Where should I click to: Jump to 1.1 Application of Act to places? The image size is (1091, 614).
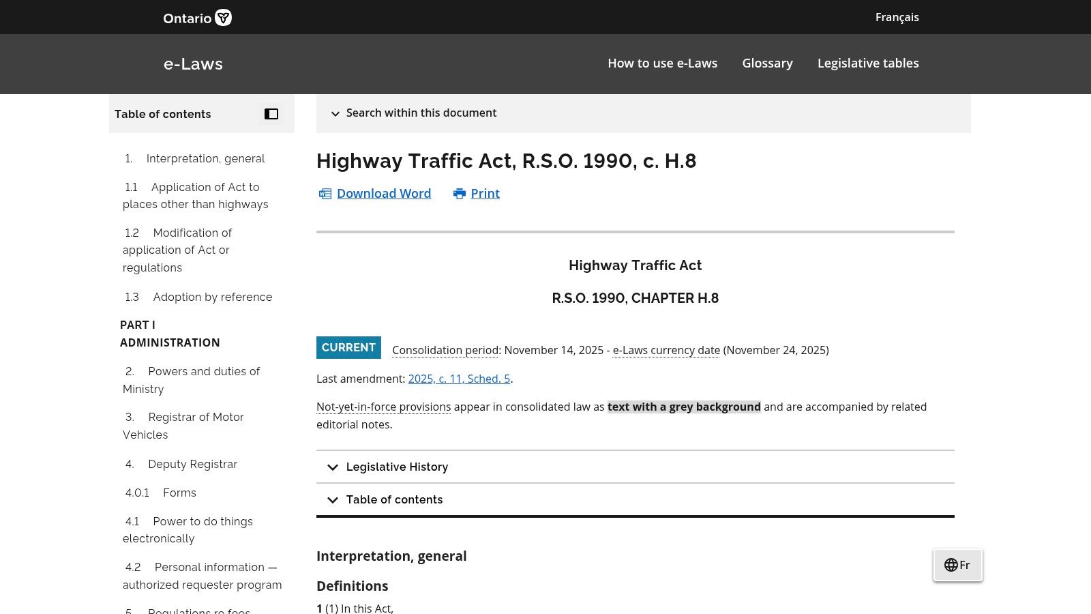coord(196,196)
